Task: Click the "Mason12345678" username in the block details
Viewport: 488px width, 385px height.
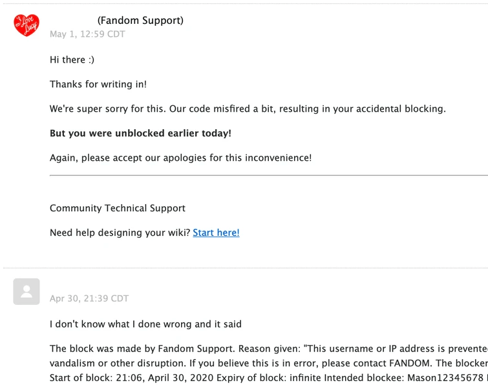Action: coord(445,377)
